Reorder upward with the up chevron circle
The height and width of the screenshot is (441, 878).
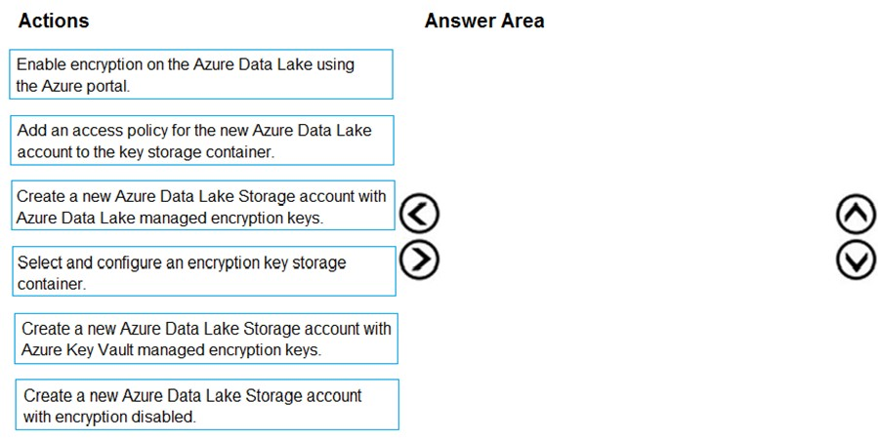[x=854, y=214]
